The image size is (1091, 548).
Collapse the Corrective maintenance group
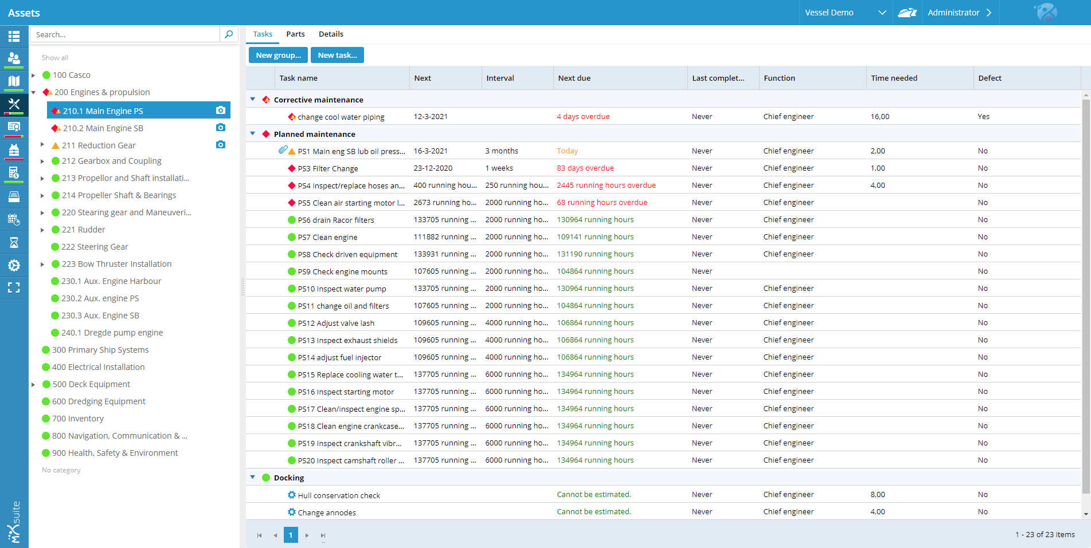[252, 100]
